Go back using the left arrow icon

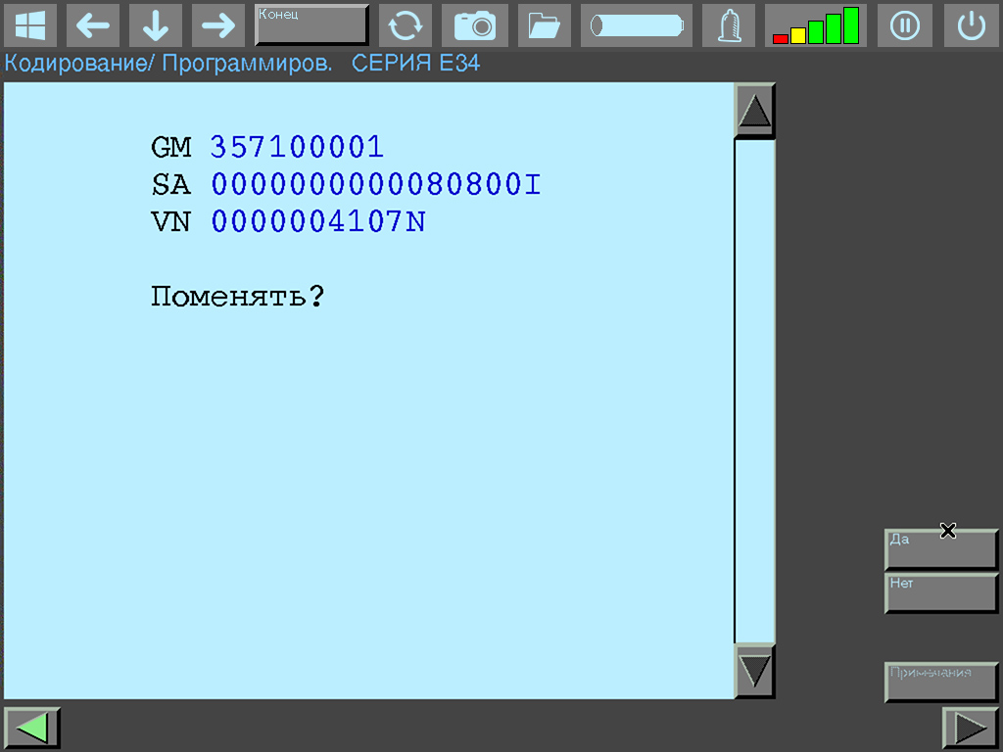pos(93,25)
